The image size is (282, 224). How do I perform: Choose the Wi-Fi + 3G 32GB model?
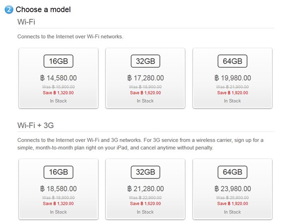(x=145, y=189)
